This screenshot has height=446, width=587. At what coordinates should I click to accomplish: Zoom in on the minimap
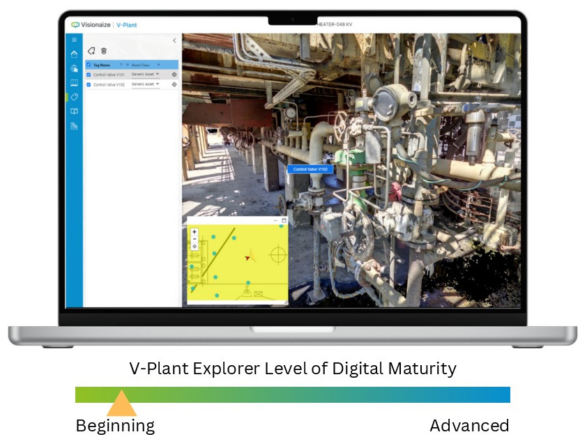194,232
